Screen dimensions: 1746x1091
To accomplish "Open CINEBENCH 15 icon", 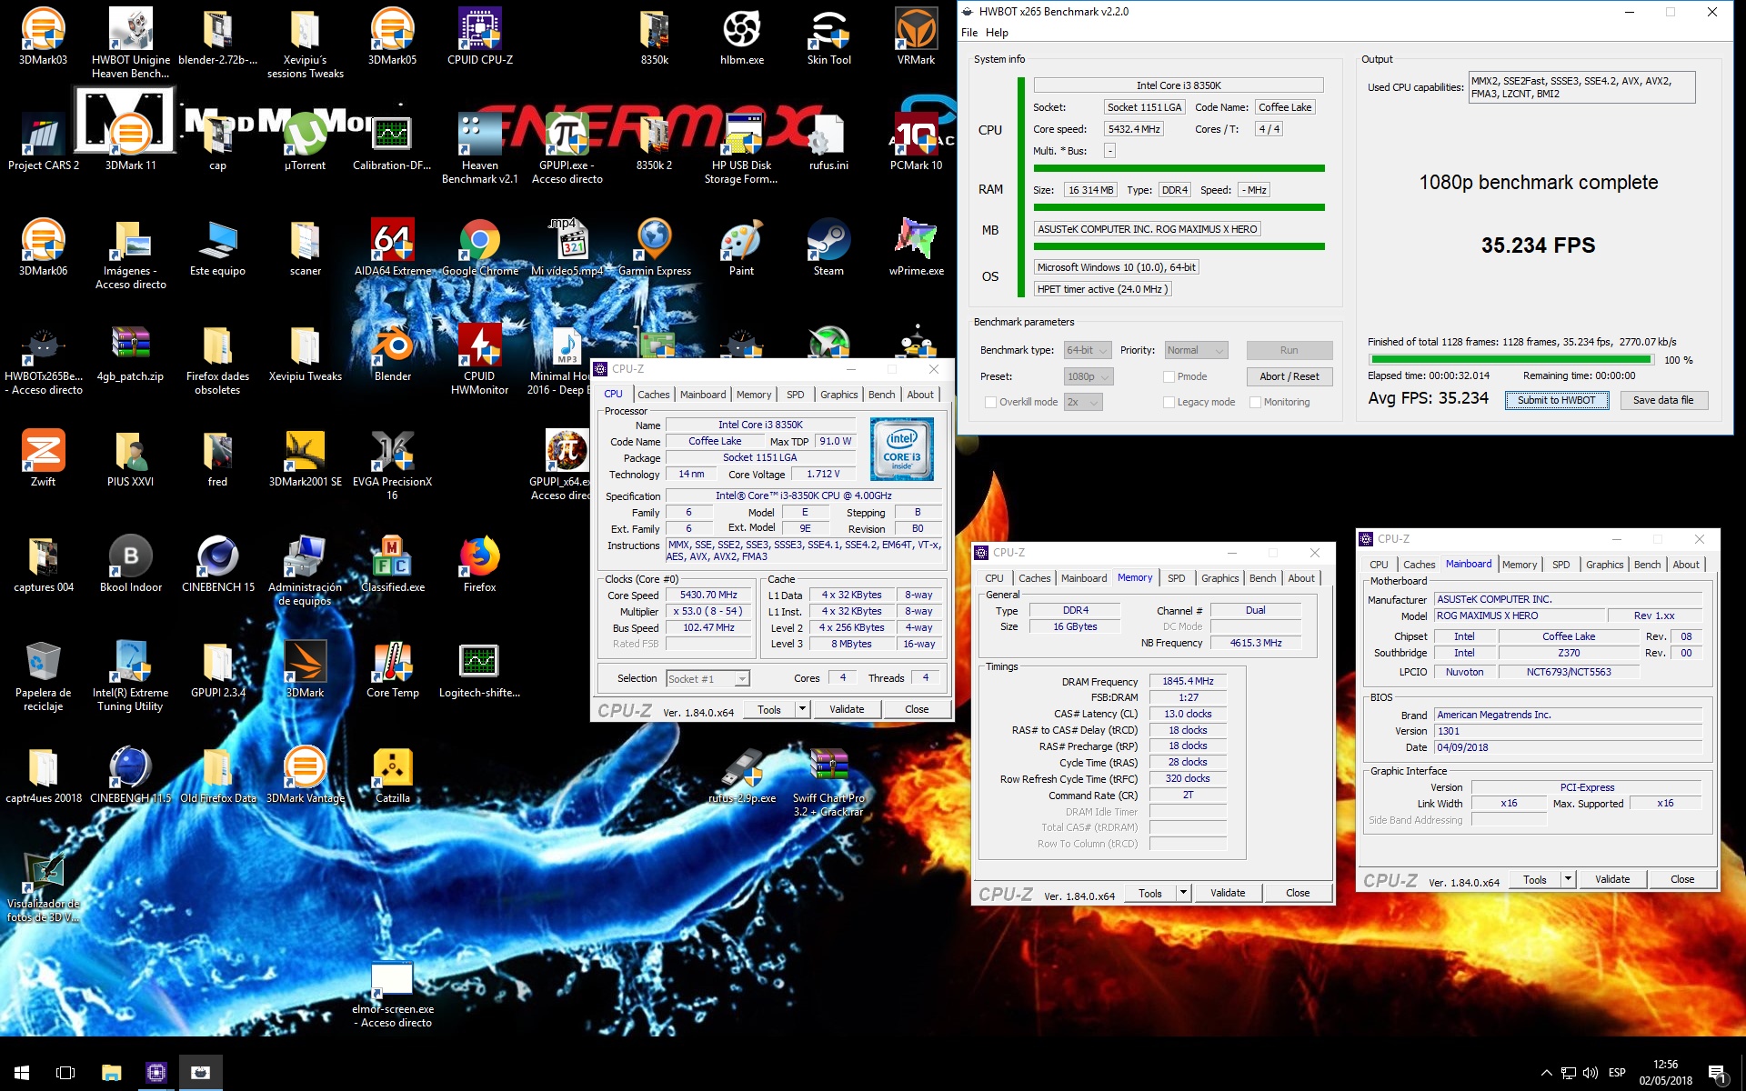I will [217, 564].
